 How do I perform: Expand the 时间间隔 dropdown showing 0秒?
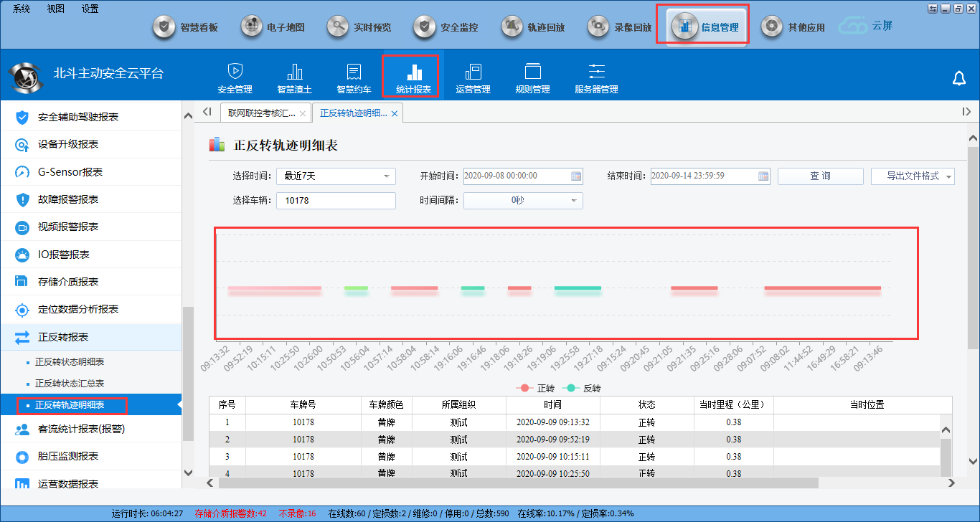(523, 201)
